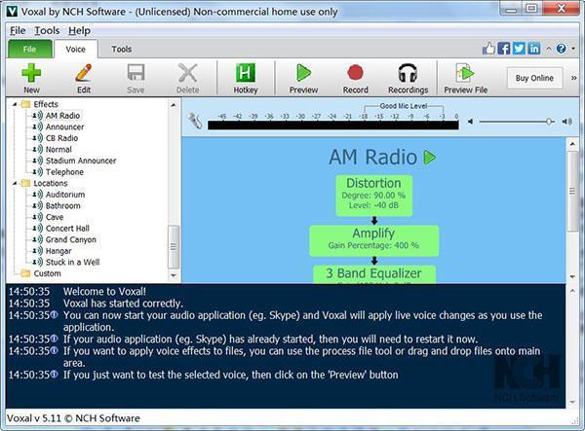This screenshot has height=431, width=585.
Task: Open the blue help question mark icon
Action: pyautogui.click(x=562, y=49)
